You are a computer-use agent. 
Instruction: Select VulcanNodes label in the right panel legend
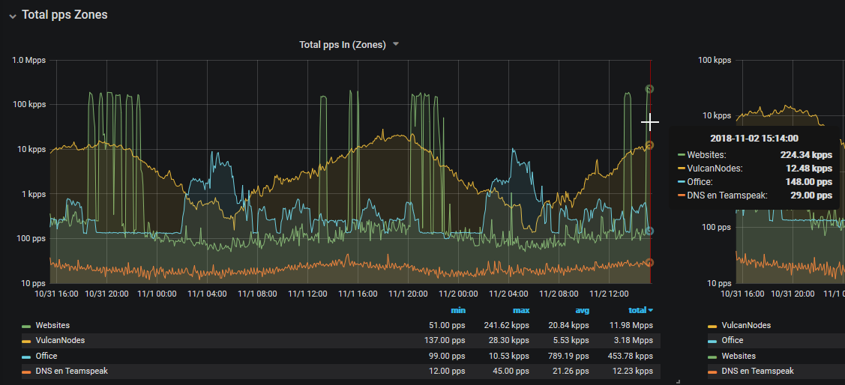745,325
